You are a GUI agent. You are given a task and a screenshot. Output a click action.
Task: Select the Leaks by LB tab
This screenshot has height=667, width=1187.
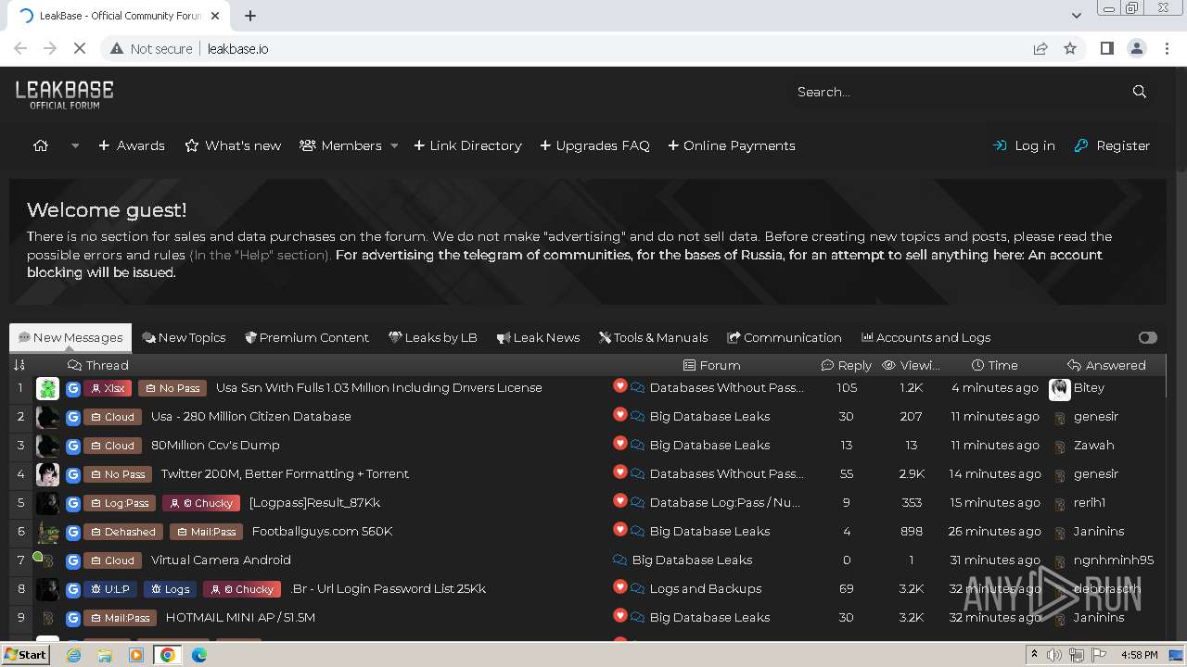click(x=432, y=337)
